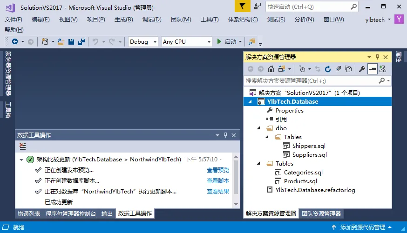407x233 pixels.
Task: Open the Solution Explorer window options dropdown
Action: [369, 57]
